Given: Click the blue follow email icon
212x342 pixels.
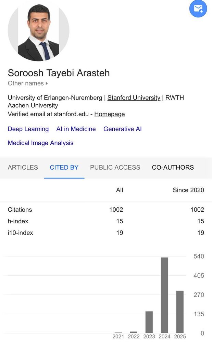Looking at the screenshot, I should click(198, 9).
